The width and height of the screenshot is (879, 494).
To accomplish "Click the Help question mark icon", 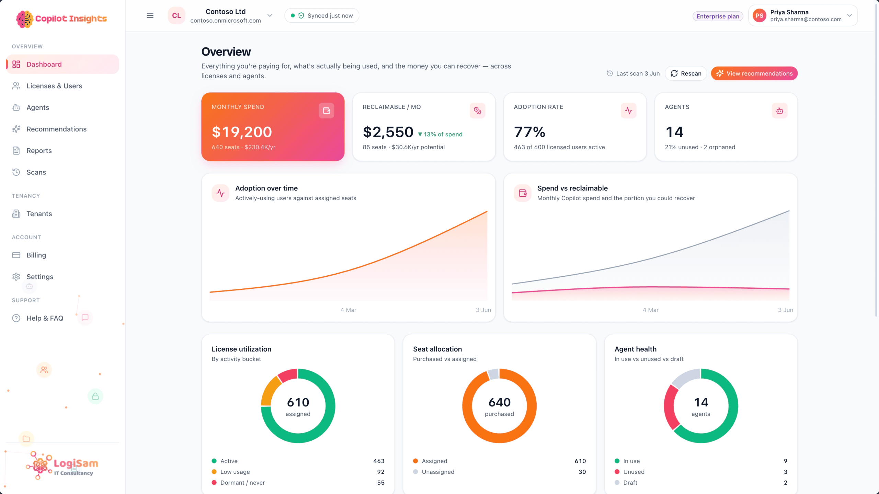I will [16, 318].
